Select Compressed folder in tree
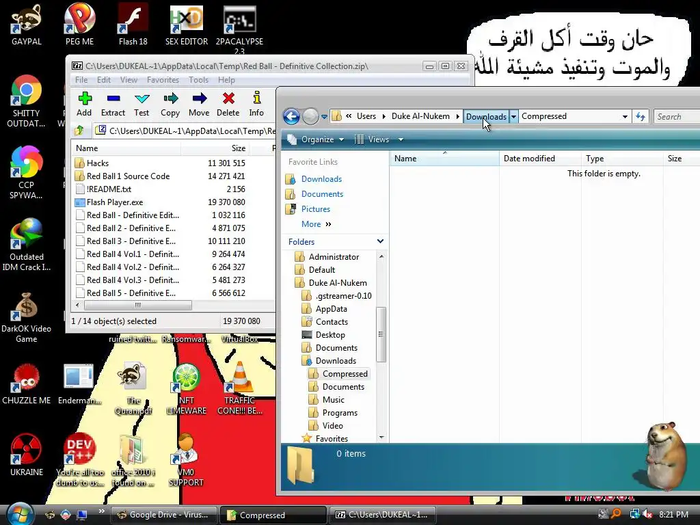The image size is (700, 525). tap(345, 374)
